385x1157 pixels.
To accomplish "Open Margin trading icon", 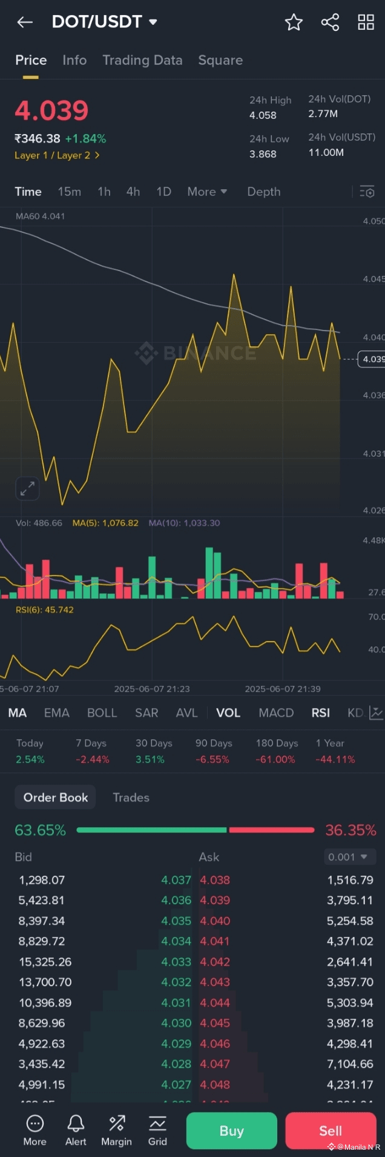I will pos(116,1131).
